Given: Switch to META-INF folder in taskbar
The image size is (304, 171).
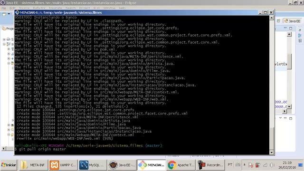Looking at the screenshot, I should (33, 165).
